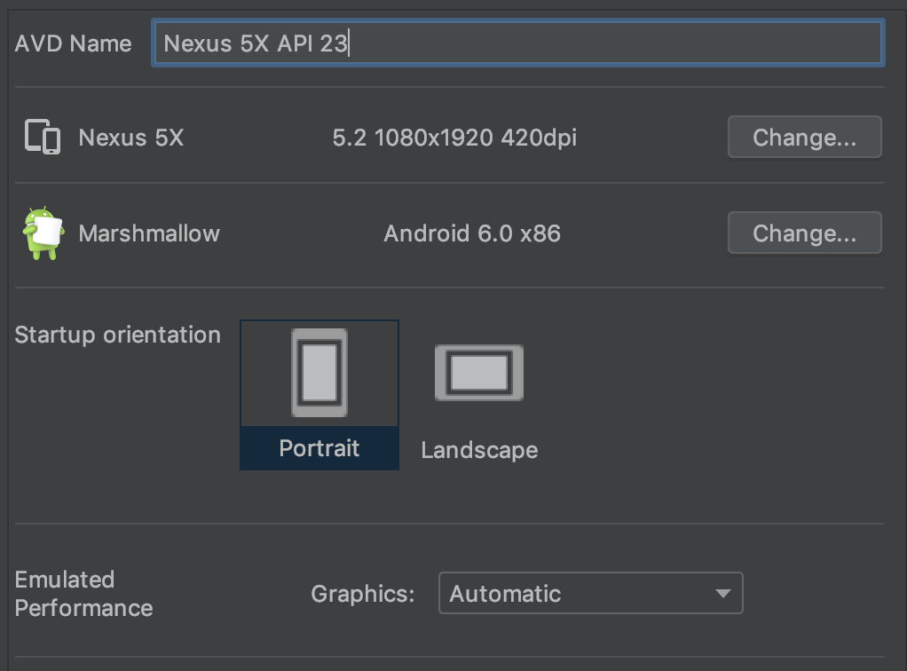Click the Nexus 5X device icon
907x671 pixels.
pos(42,138)
